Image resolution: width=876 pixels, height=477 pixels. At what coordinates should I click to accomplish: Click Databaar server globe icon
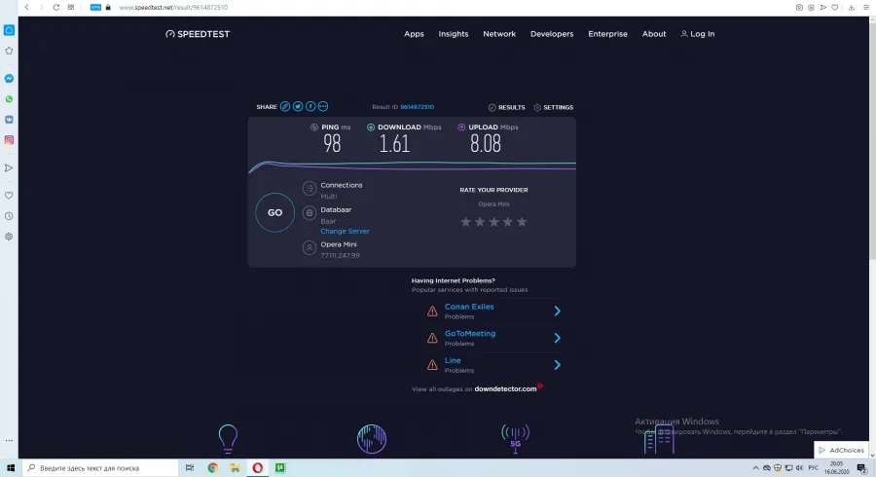(309, 213)
